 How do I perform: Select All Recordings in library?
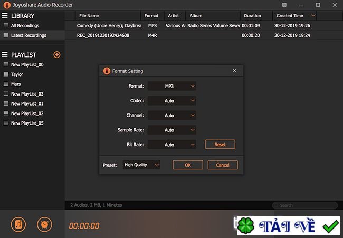point(25,25)
